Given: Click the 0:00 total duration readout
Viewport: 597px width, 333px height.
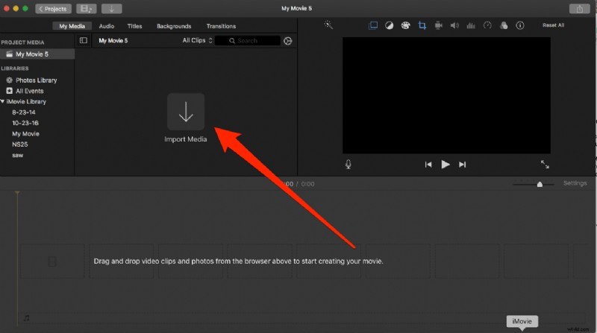Looking at the screenshot, I should coord(307,184).
